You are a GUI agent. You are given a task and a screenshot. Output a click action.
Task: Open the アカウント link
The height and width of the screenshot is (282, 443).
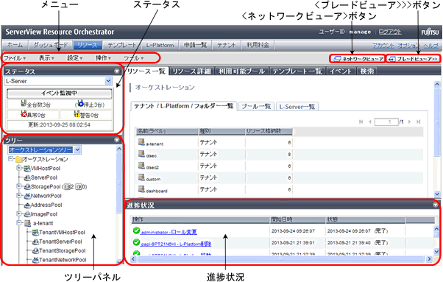(x=383, y=45)
